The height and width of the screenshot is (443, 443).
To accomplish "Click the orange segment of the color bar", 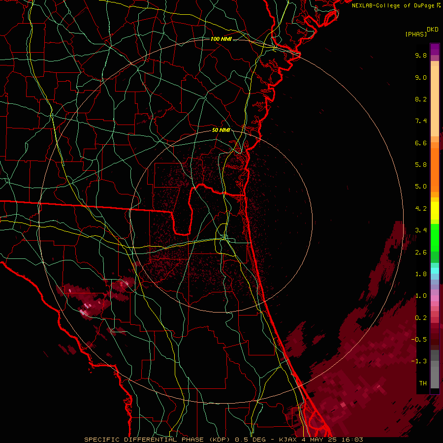I will point(435,167).
